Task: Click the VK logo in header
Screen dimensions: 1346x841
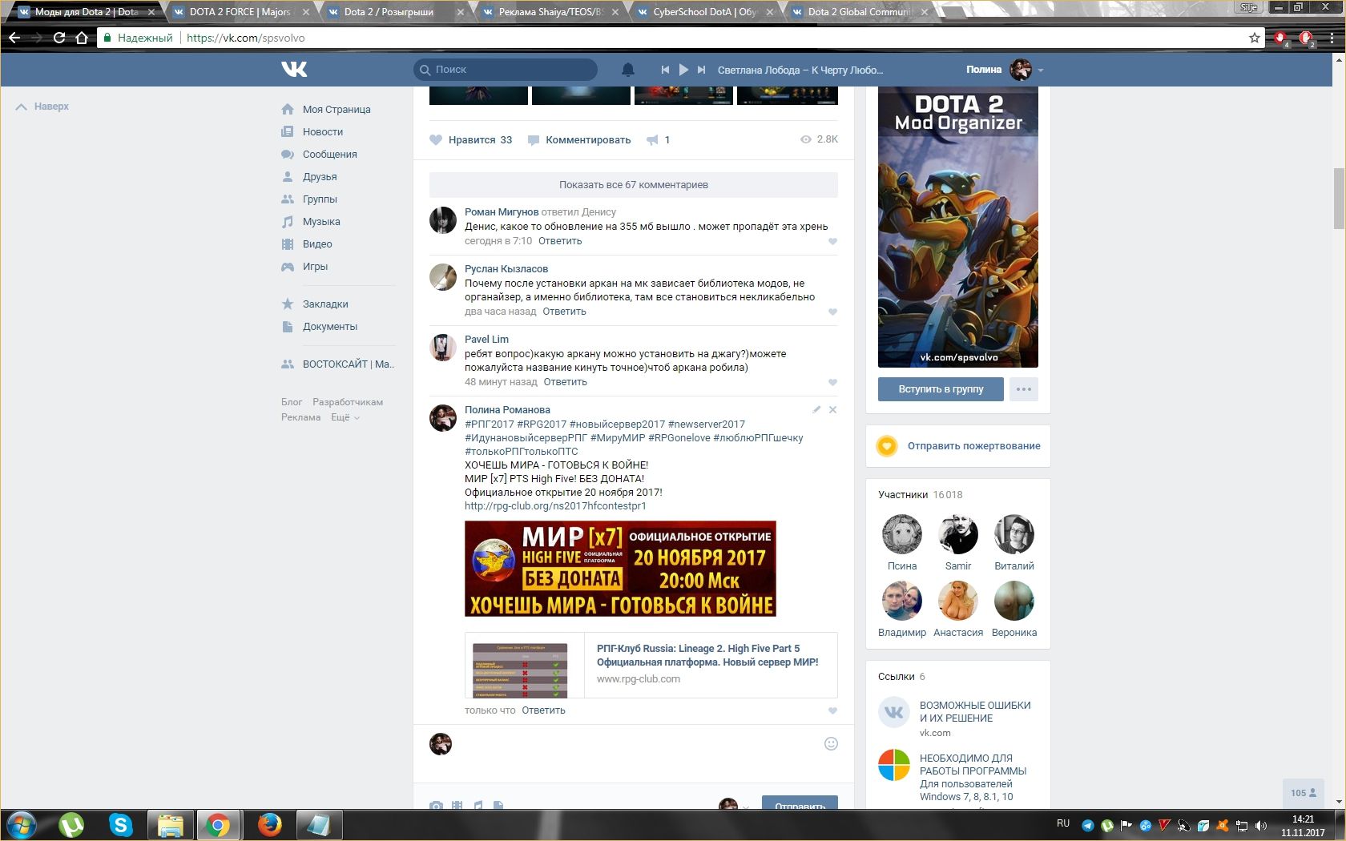Action: 294,70
